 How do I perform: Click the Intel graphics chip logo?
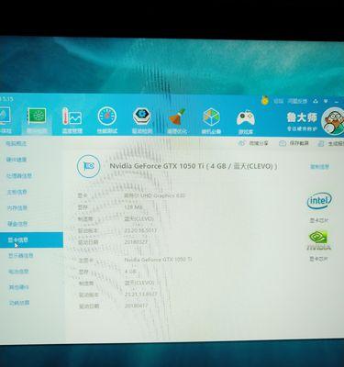pyautogui.click(x=319, y=201)
